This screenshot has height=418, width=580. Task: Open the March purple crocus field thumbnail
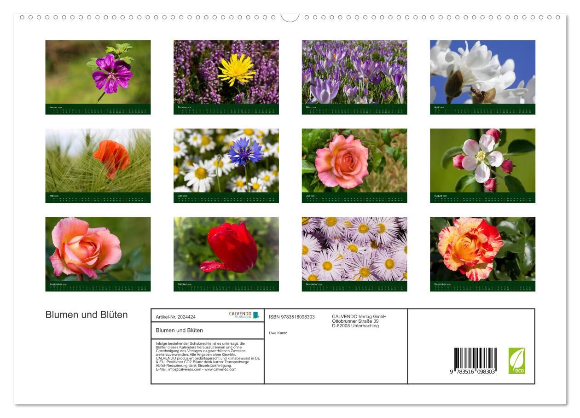354,72
